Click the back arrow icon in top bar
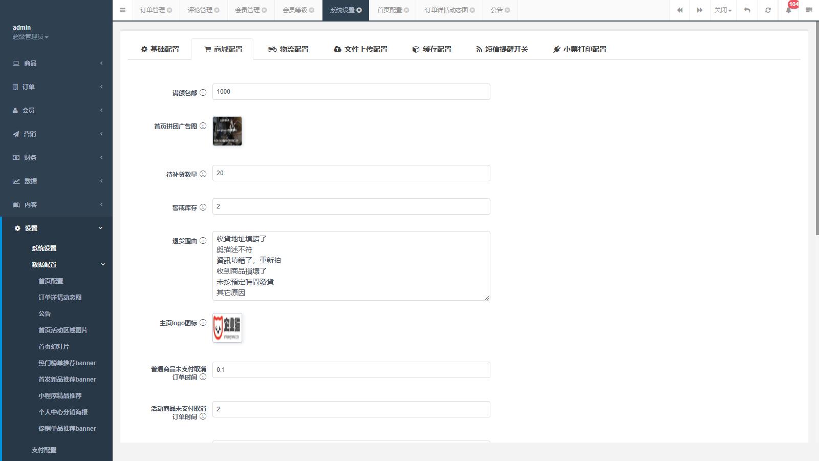819x461 pixels. coord(747,10)
